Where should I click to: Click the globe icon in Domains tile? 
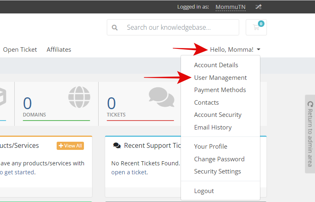(x=79, y=97)
